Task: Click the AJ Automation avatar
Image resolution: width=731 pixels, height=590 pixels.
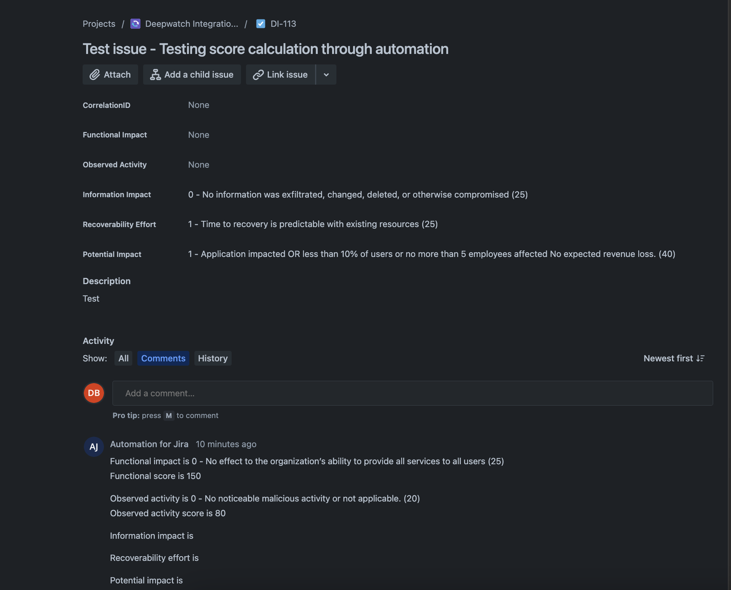Action: 94,447
